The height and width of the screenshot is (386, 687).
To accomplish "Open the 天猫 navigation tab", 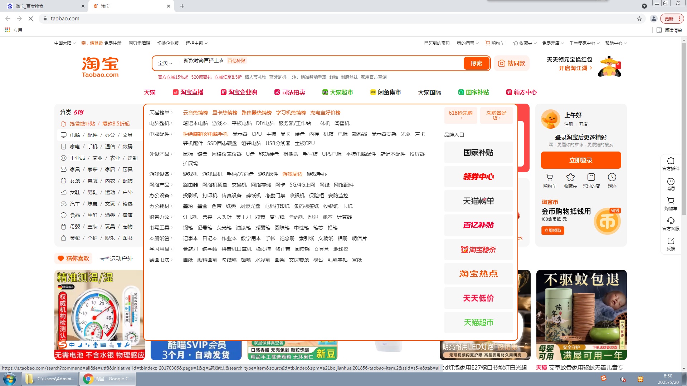I will pos(150,92).
